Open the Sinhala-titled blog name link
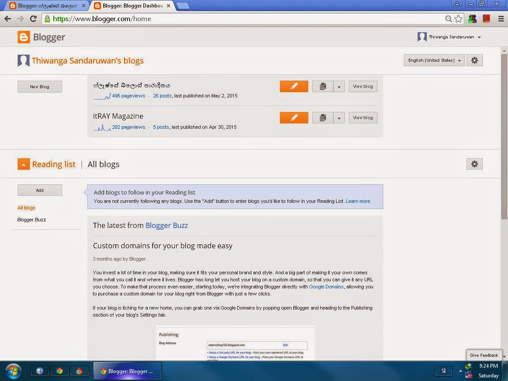Screen dimensions: 508x381 point(131,86)
